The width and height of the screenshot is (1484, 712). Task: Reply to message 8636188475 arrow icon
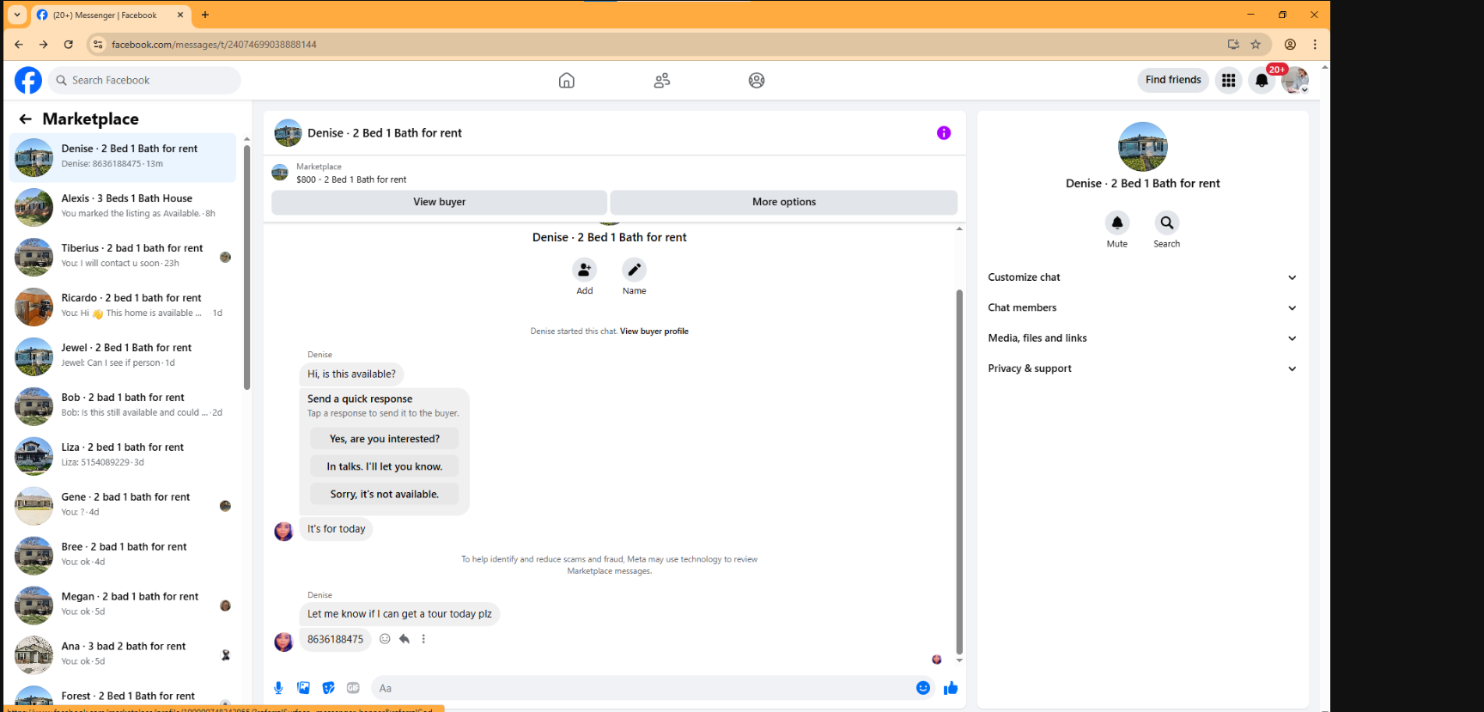coord(404,639)
